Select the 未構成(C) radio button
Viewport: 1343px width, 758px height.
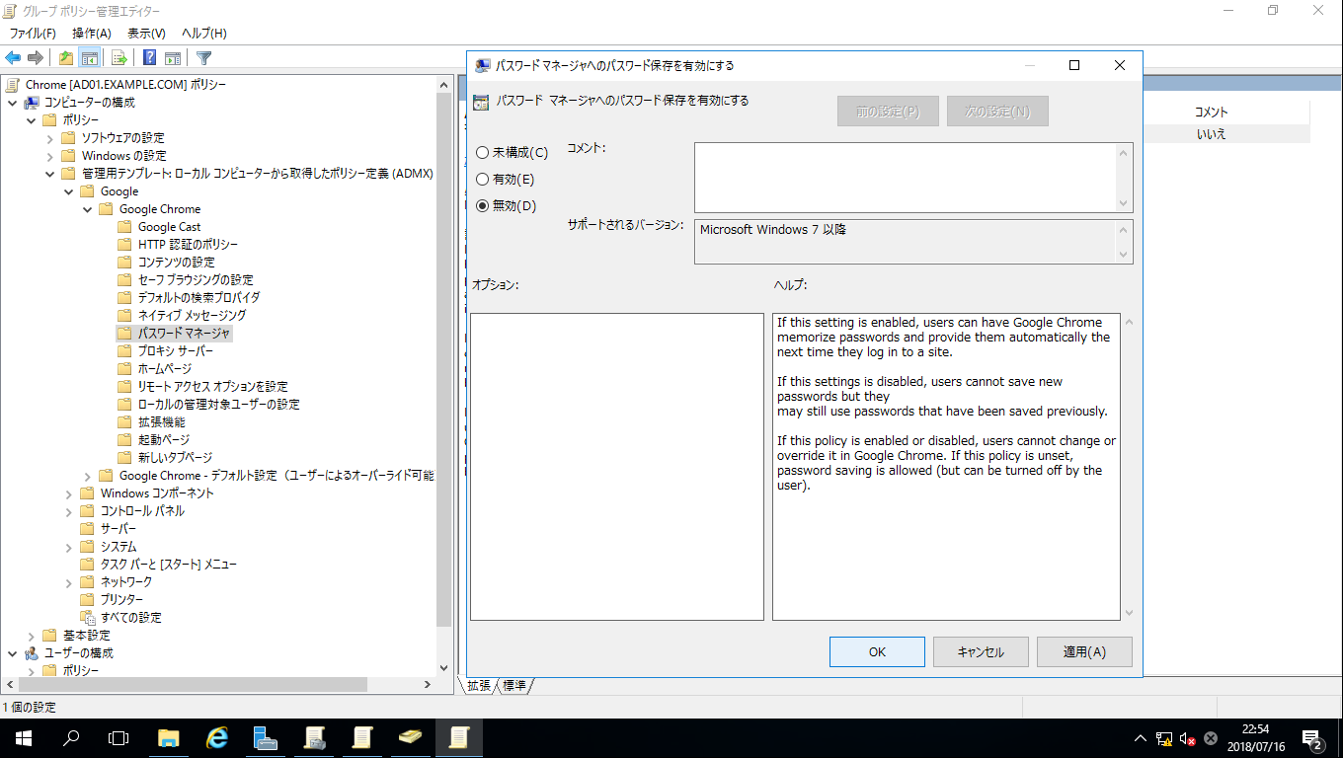pos(482,153)
